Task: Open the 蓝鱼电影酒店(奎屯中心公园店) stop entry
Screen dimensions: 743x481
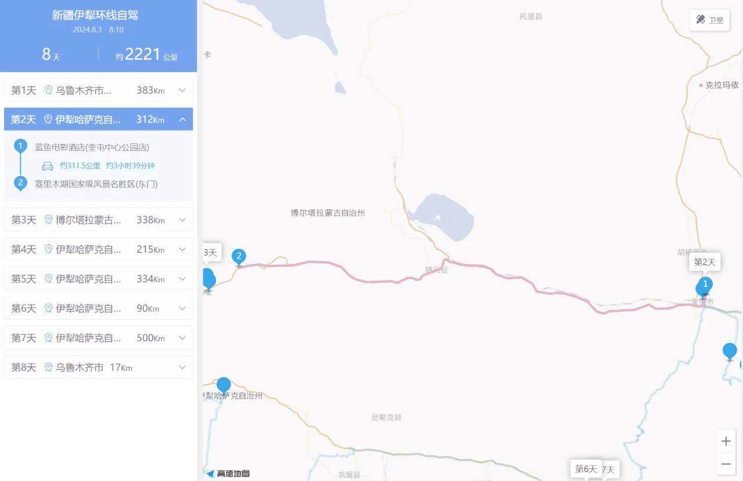Action: pos(93,147)
